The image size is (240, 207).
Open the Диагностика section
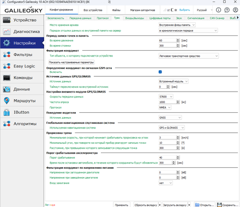(x=22, y=32)
